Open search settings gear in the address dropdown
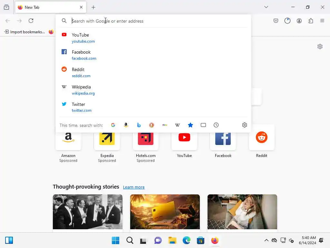 pyautogui.click(x=245, y=125)
